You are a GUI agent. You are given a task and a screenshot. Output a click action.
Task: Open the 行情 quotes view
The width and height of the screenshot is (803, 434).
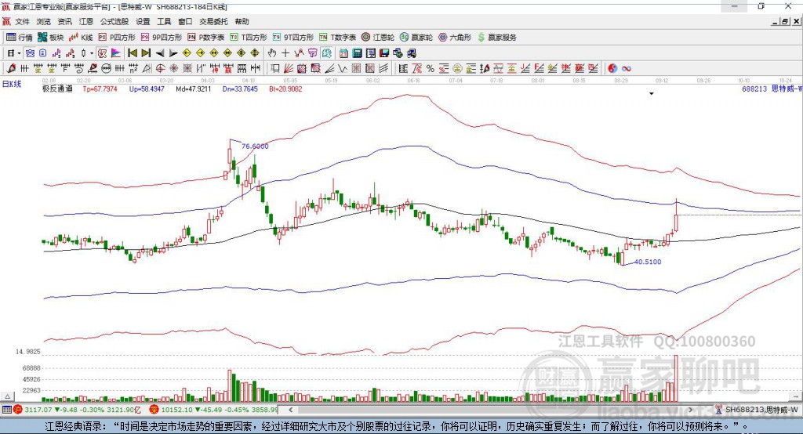pyautogui.click(x=19, y=38)
